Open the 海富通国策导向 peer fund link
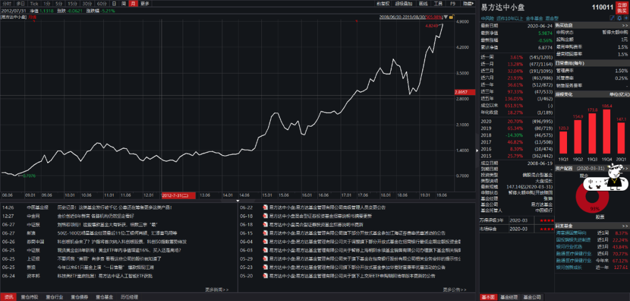 click(x=571, y=233)
